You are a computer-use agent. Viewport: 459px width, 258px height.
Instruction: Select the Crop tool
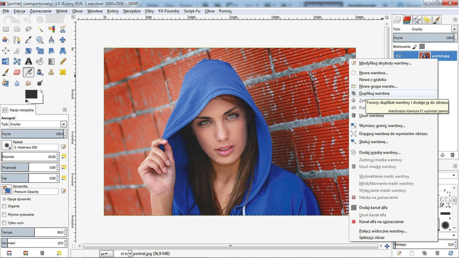(x=17, y=51)
